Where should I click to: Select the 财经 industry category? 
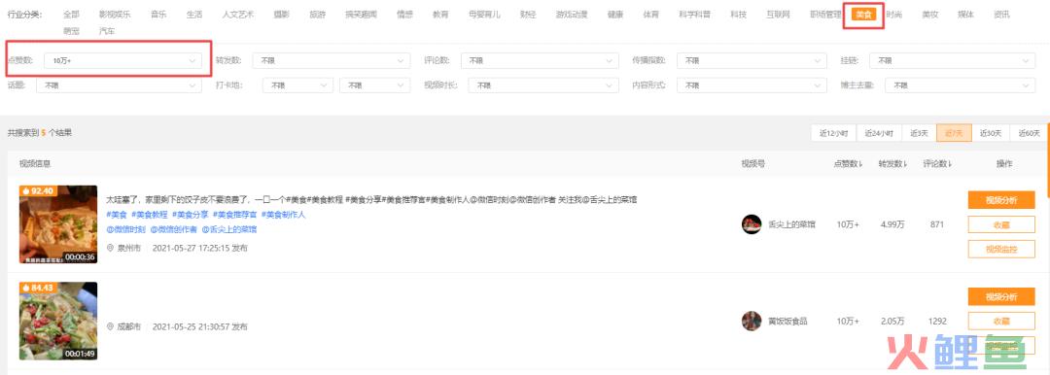coord(528,14)
